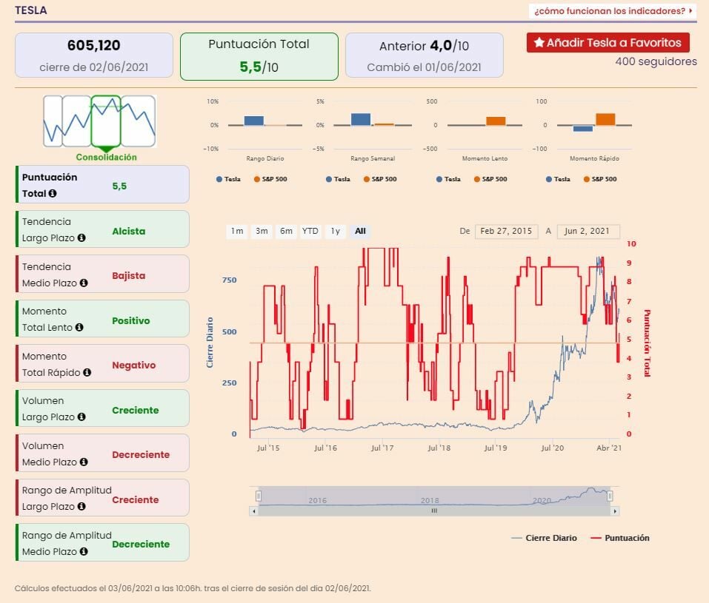Click the orange S&P bar in Momento Rápido chart
Viewport: 709px width, 603px height.
(605, 119)
